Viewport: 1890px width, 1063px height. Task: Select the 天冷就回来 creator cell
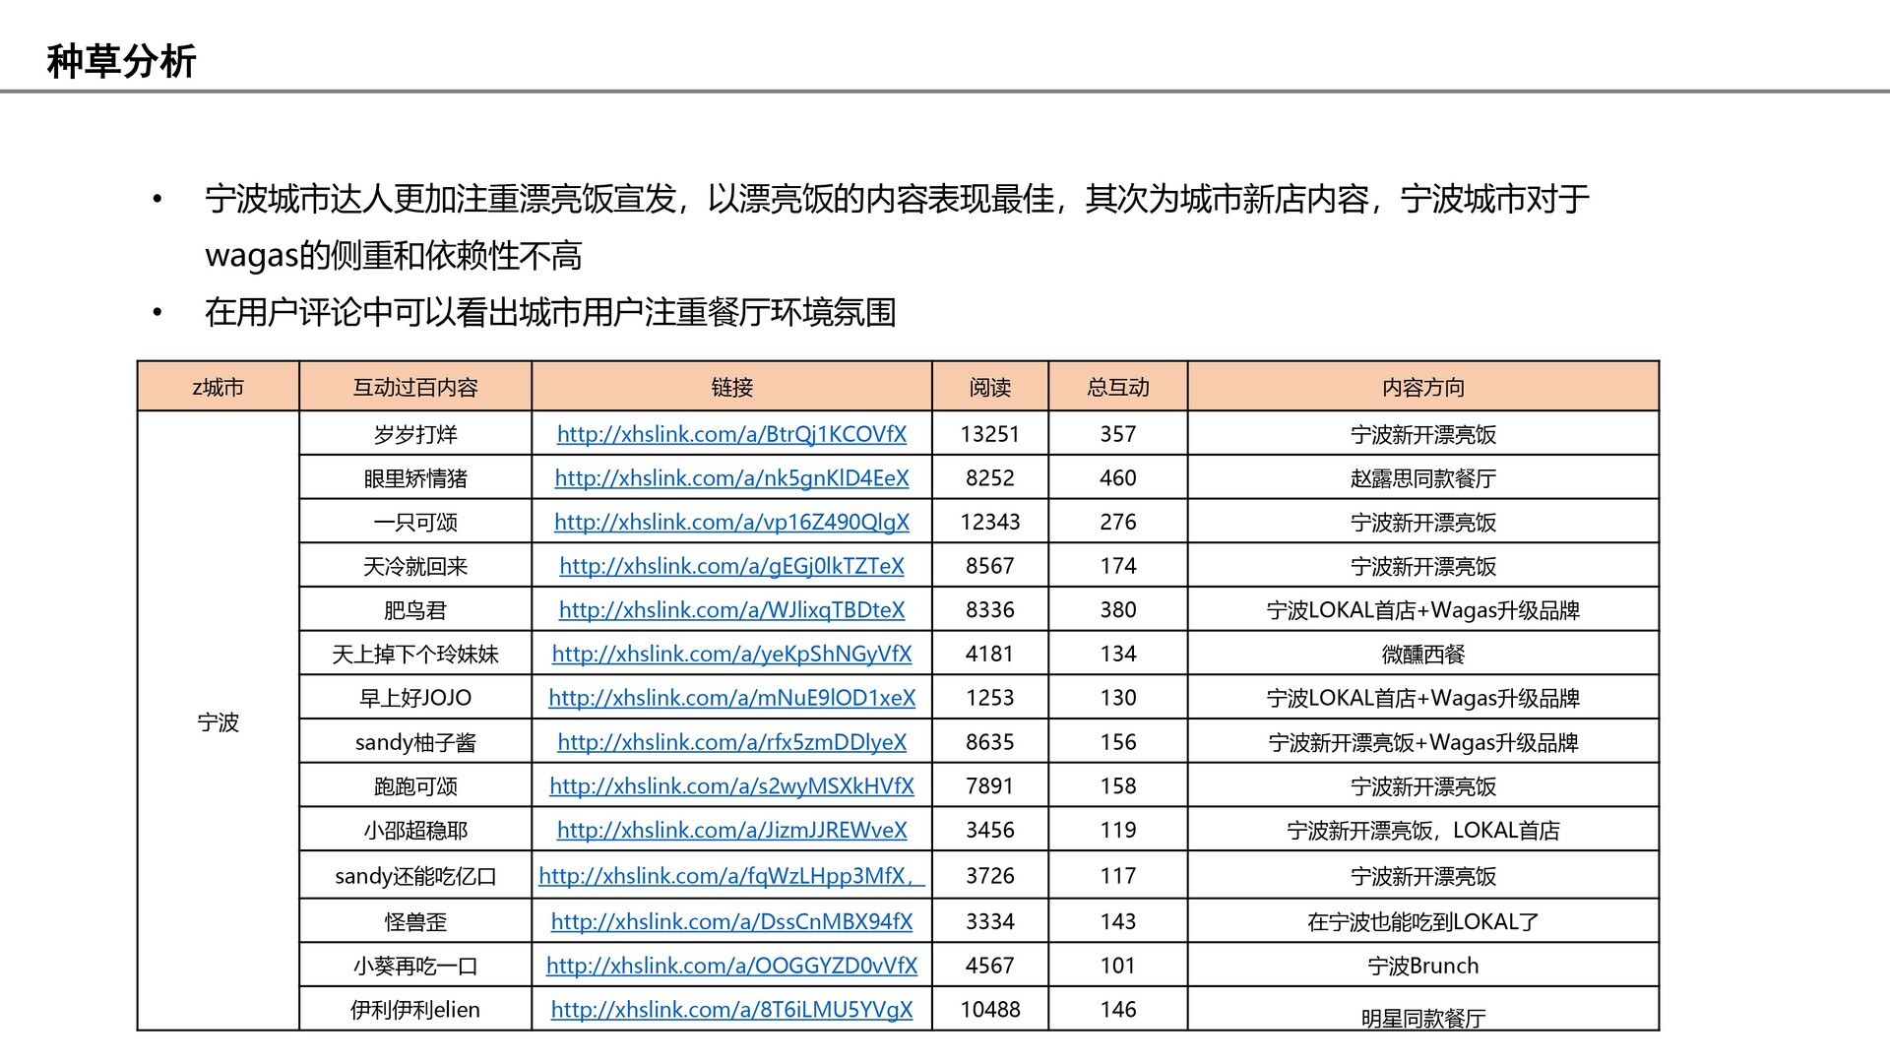[x=415, y=566]
